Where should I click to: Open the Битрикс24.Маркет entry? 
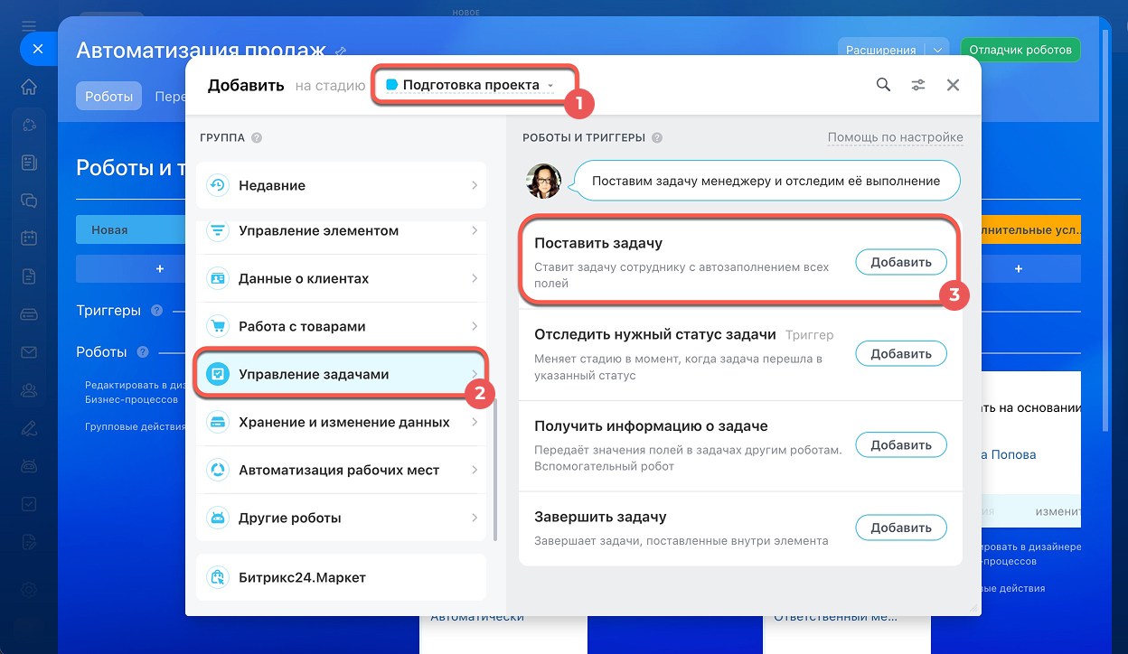pyautogui.click(x=341, y=577)
